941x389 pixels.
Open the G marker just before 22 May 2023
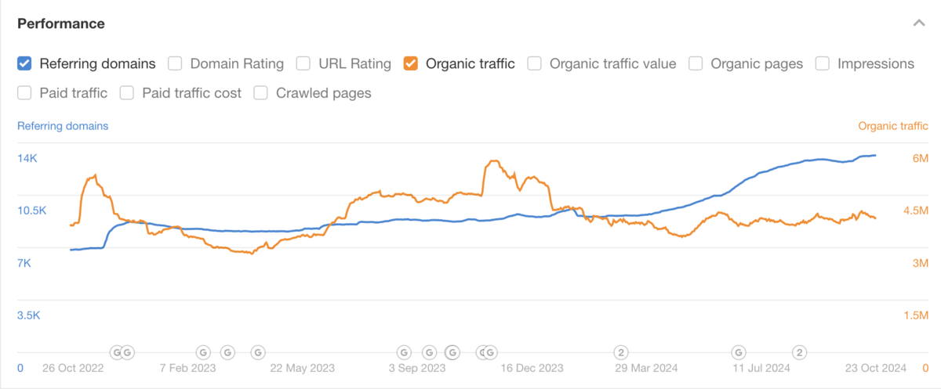[x=258, y=352]
